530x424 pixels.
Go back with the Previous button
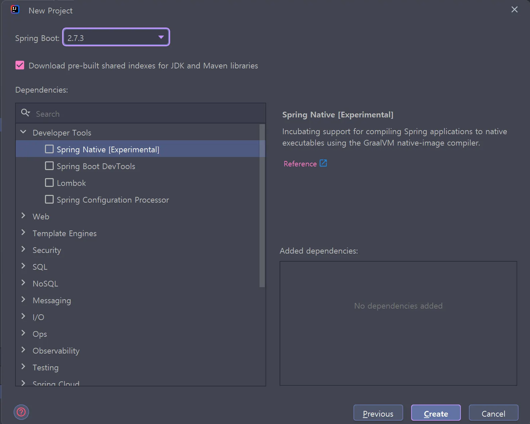[x=378, y=413]
